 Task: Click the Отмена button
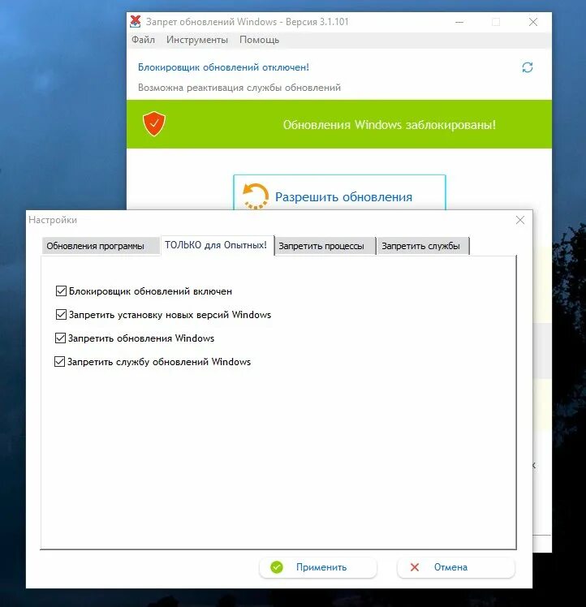[x=456, y=567]
